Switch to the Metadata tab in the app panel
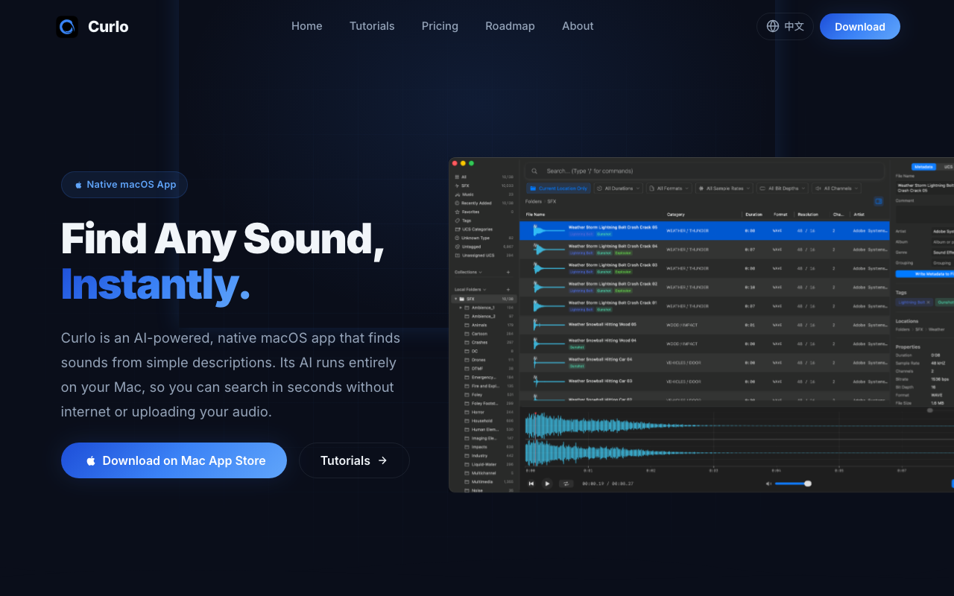 tap(923, 167)
